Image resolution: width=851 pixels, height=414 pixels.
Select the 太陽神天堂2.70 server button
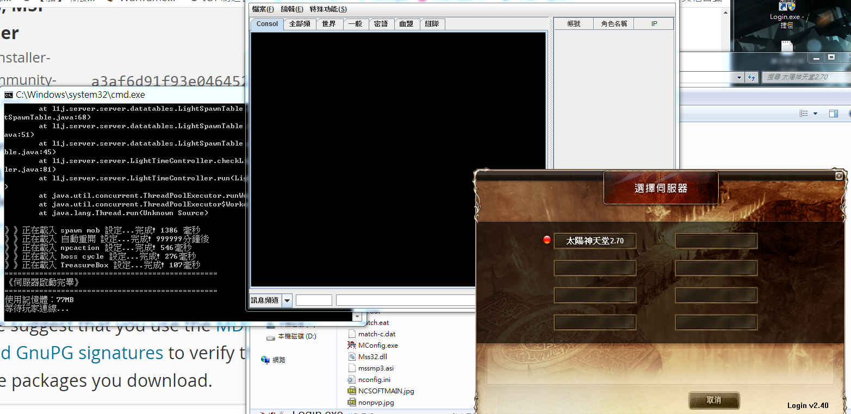tap(595, 241)
